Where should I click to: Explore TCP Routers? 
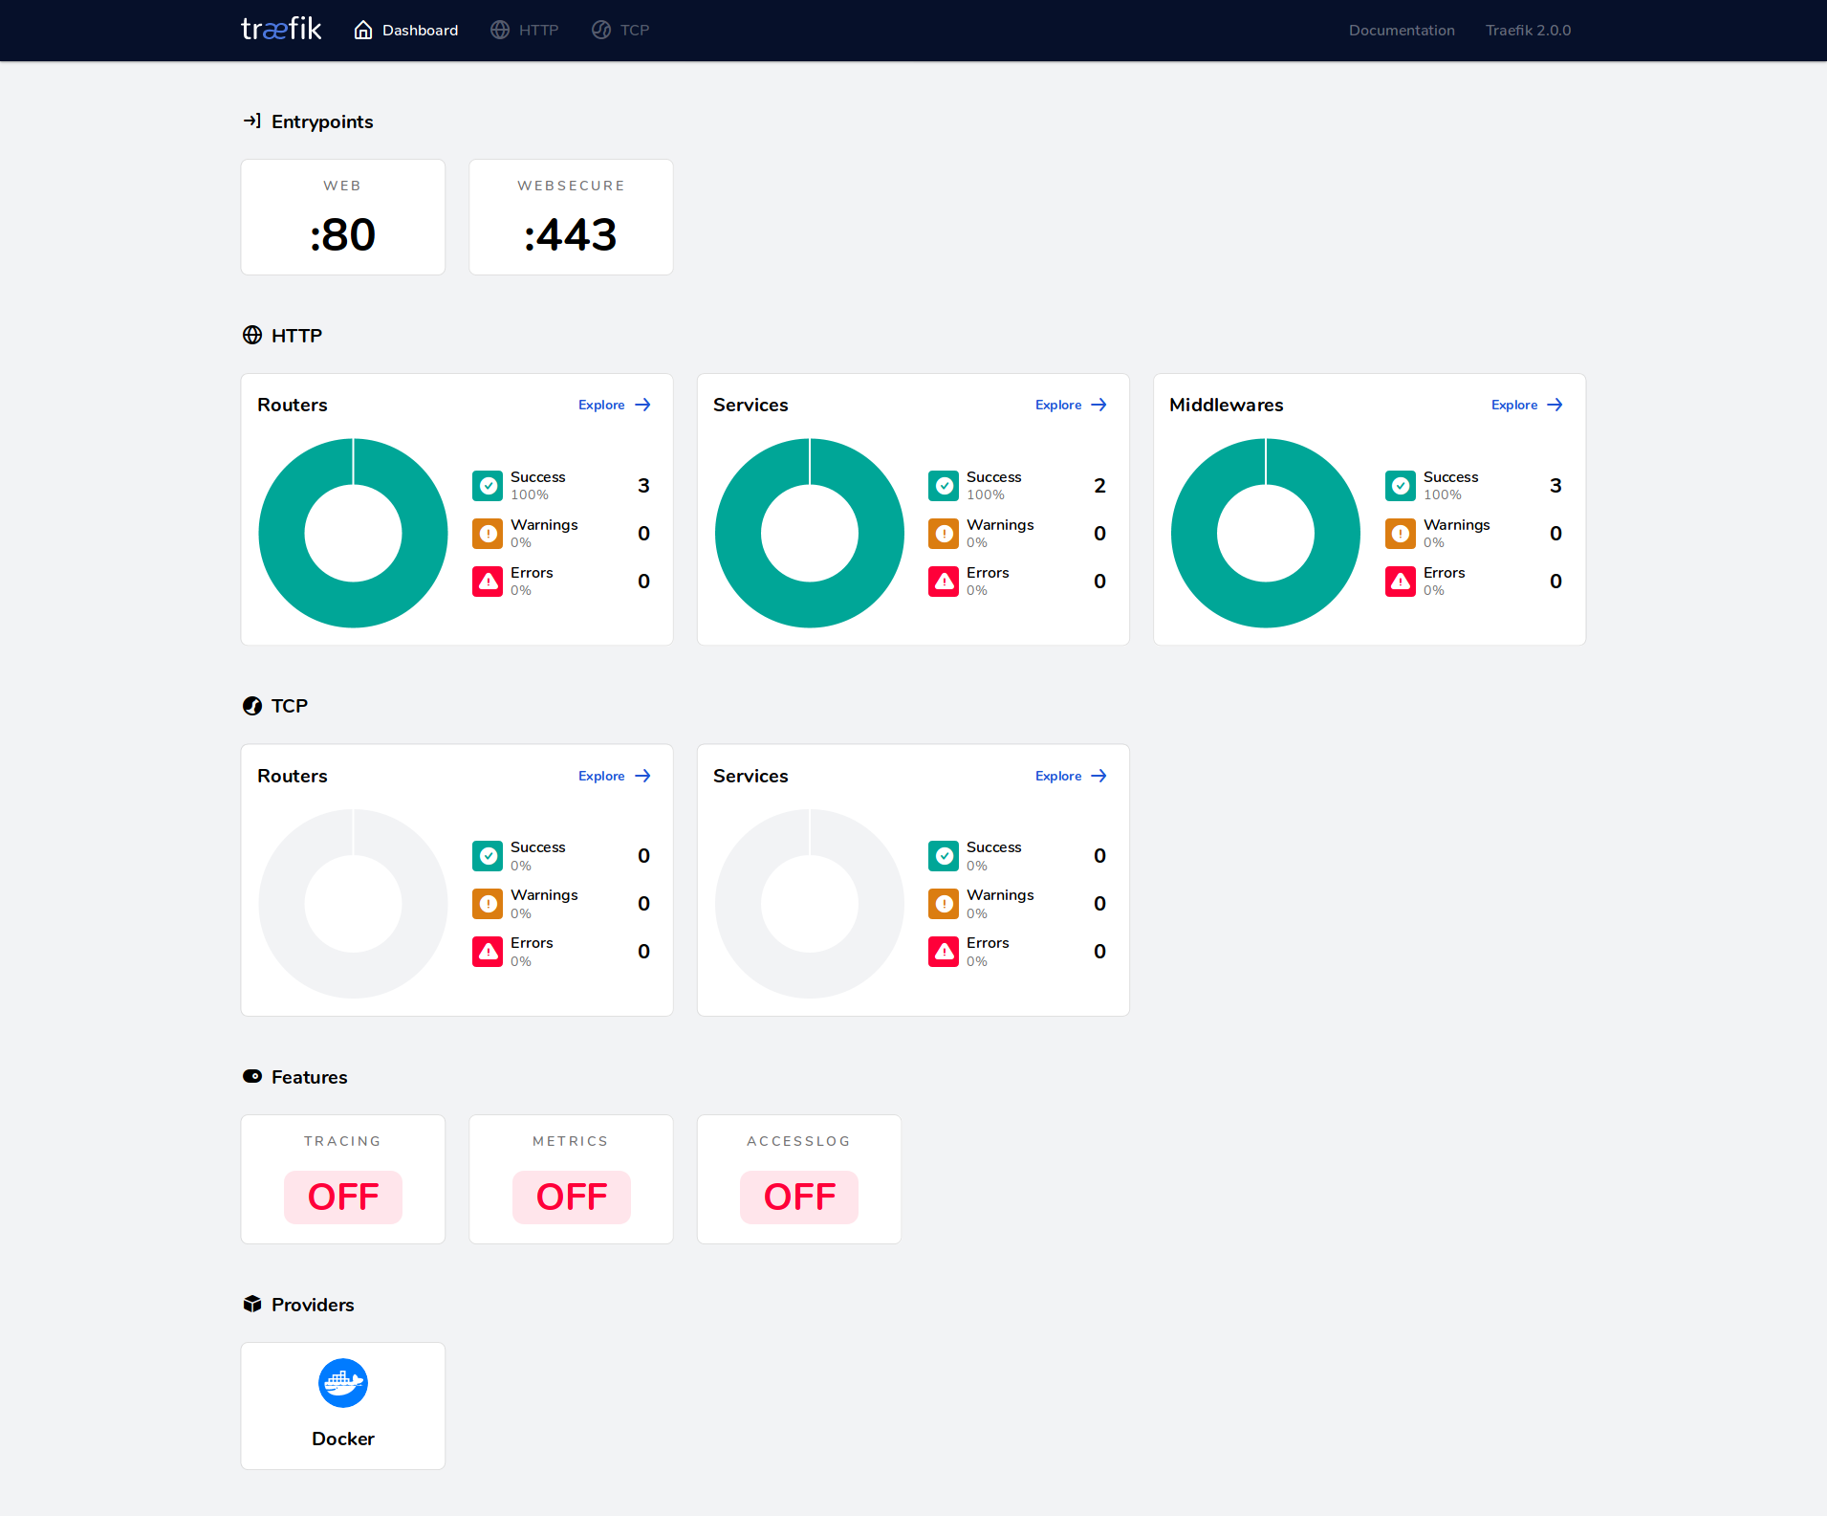click(x=615, y=776)
